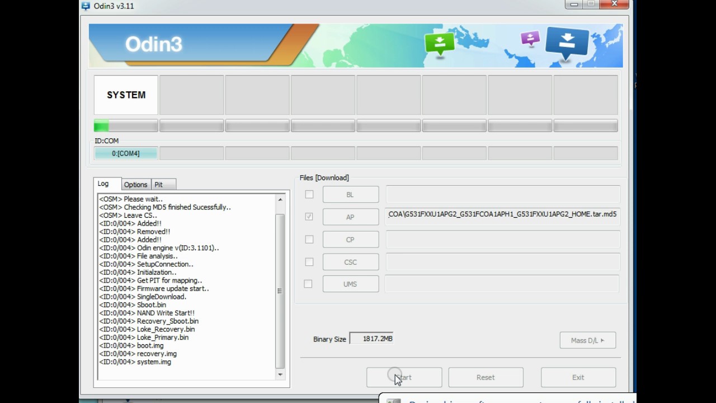716x403 pixels.
Task: Select log line 'Firmware update start..'
Action: tap(154, 289)
